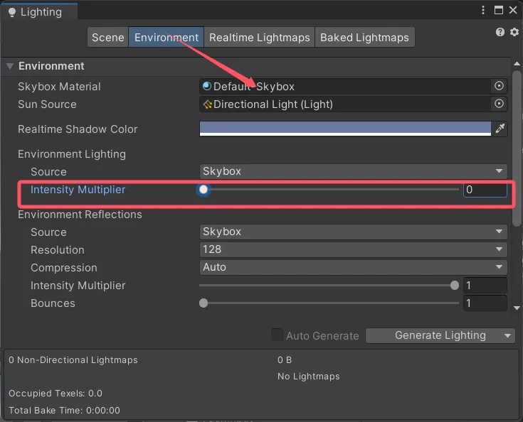Viewport: 523px width, 422px height.
Task: Open the reflections Resolution dropdown
Action: tap(354, 249)
